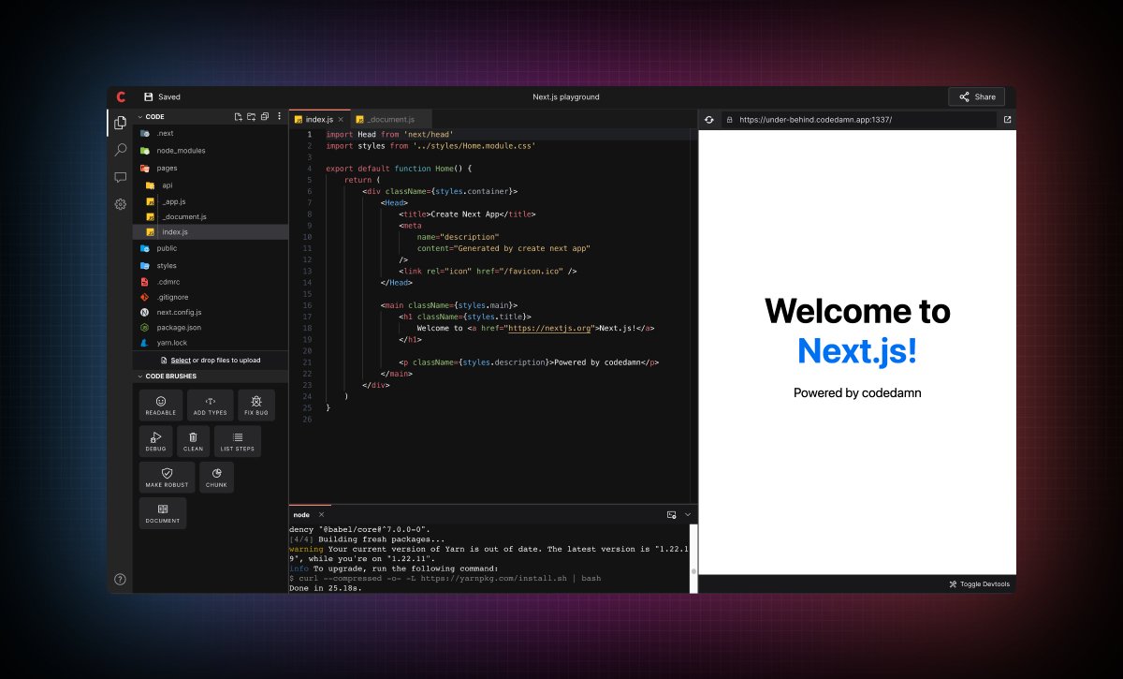Open the settings gear in sidebar
The image size is (1123, 679).
pos(120,204)
